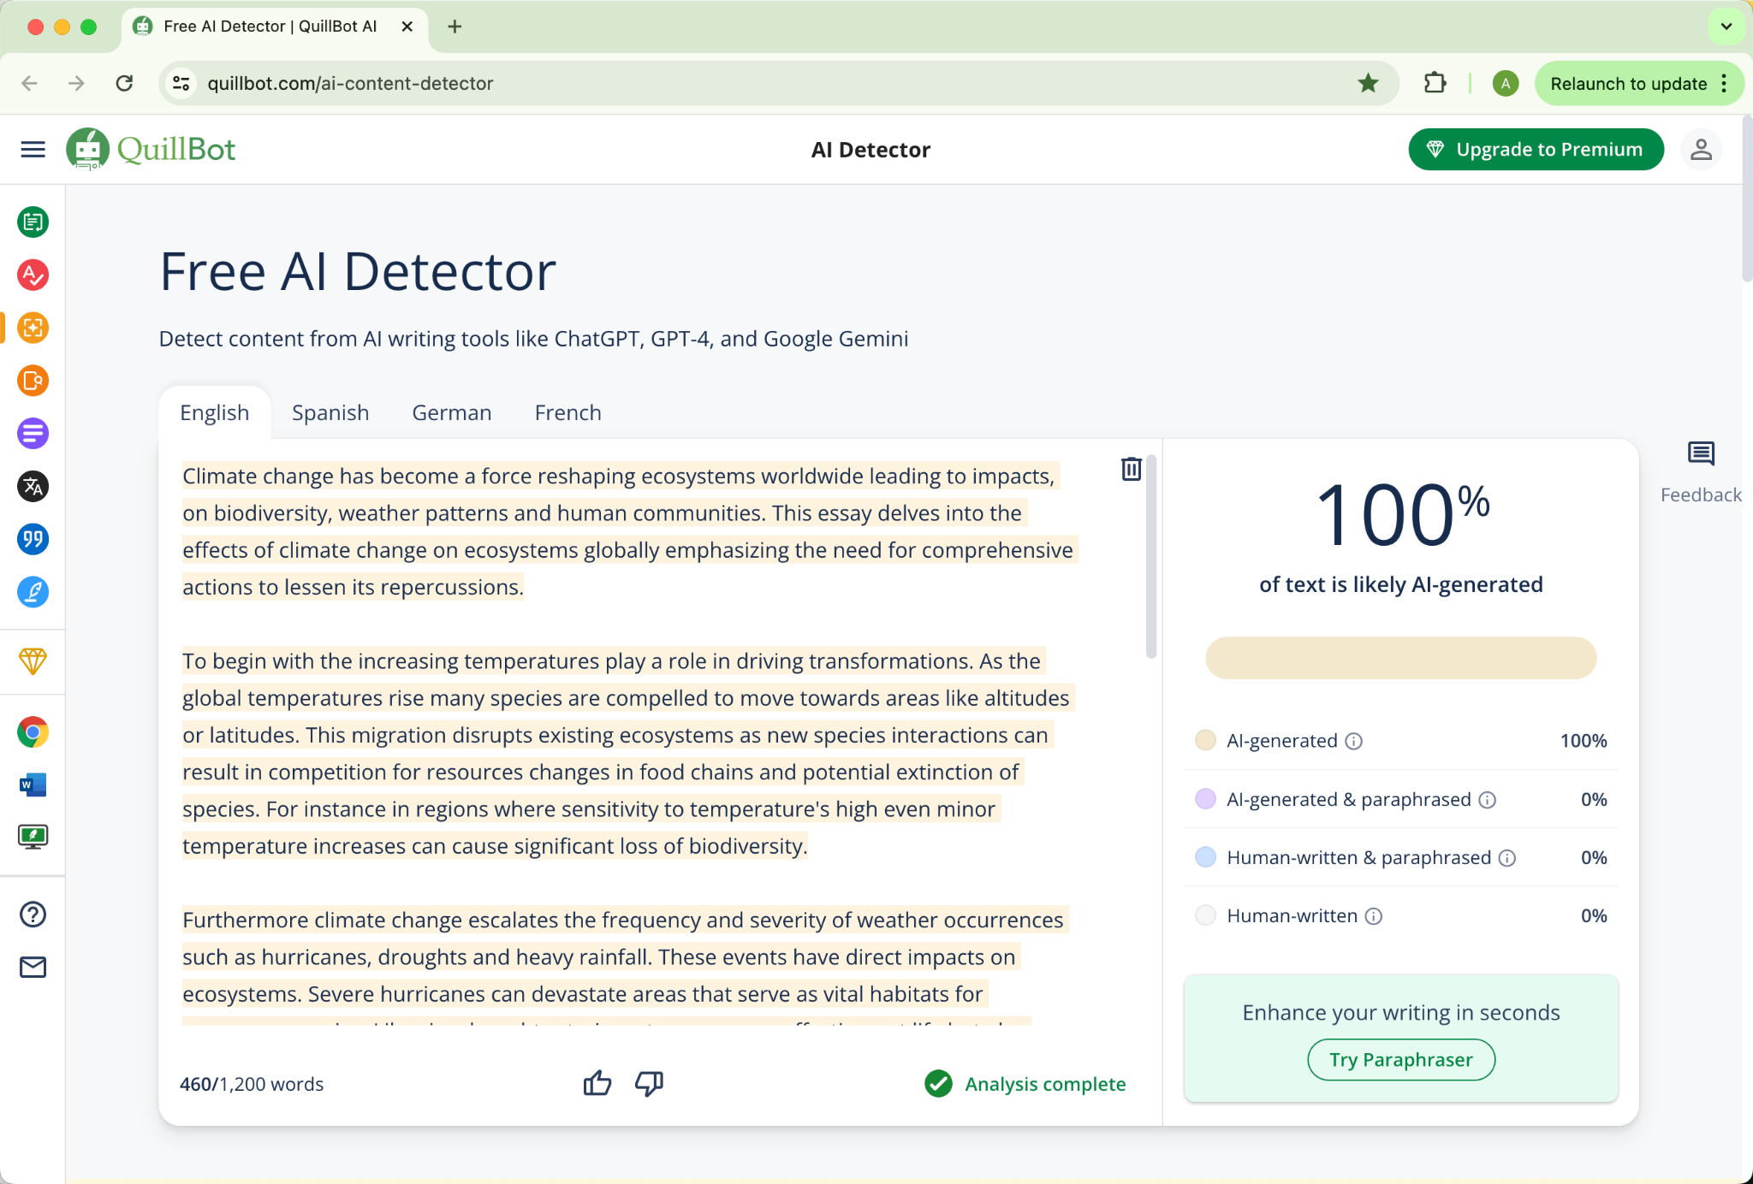Click the user account profile icon
1753x1184 pixels.
[x=1702, y=150]
